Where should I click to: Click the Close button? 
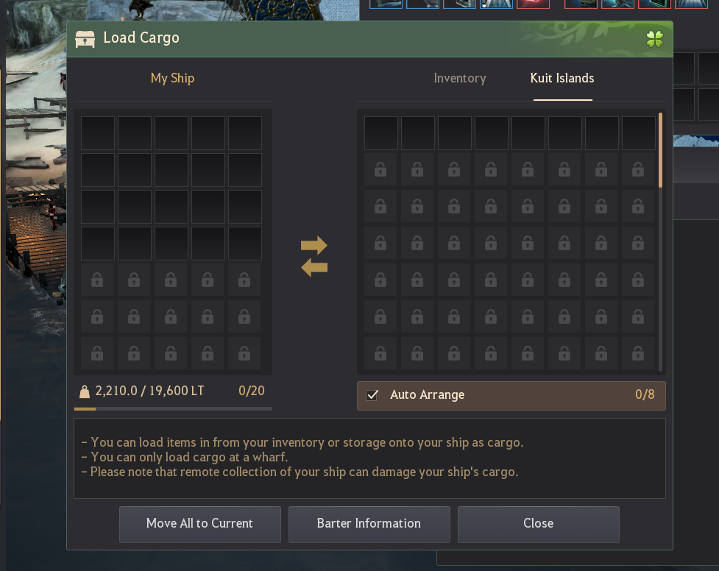pos(539,524)
